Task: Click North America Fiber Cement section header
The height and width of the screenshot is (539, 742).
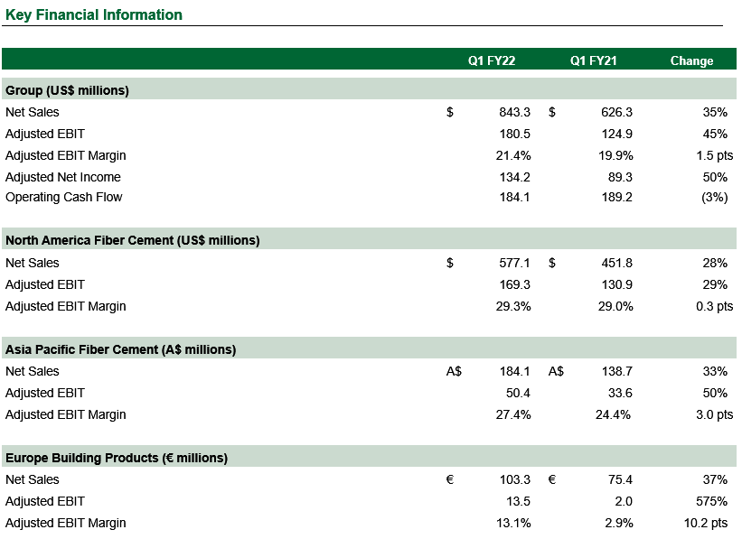Action: [133, 241]
